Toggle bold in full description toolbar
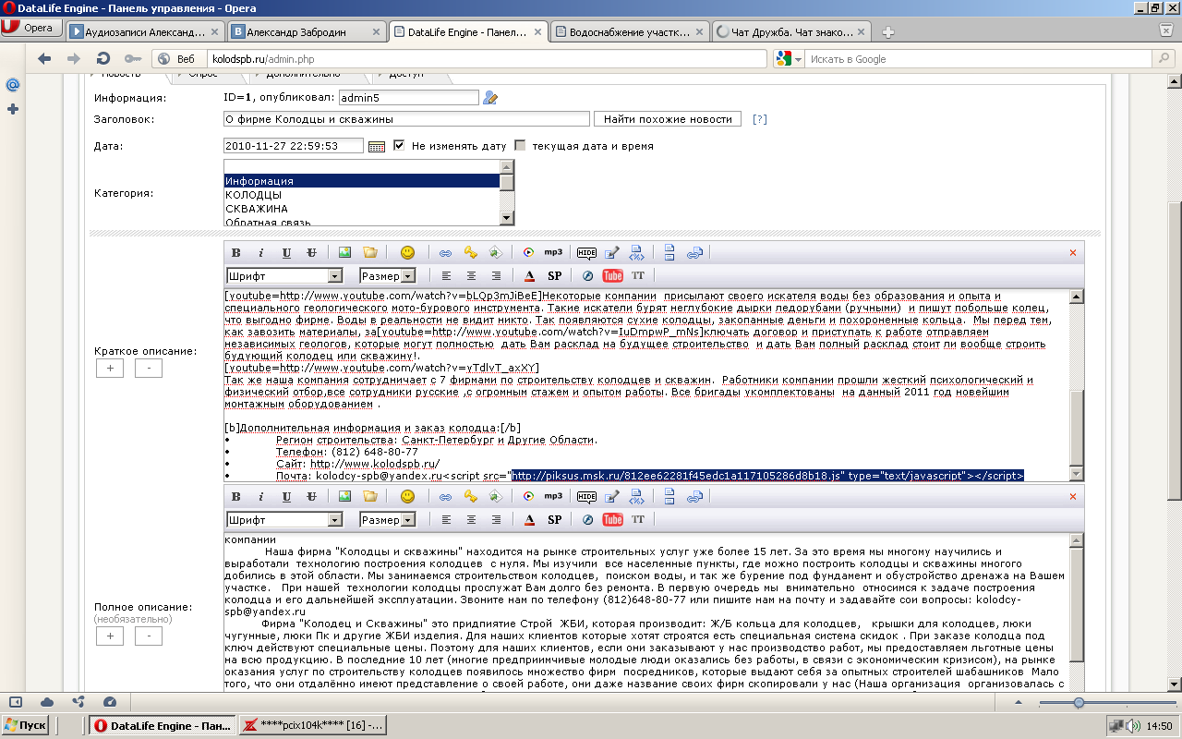Viewport: 1182px width, 739px height. [235, 496]
